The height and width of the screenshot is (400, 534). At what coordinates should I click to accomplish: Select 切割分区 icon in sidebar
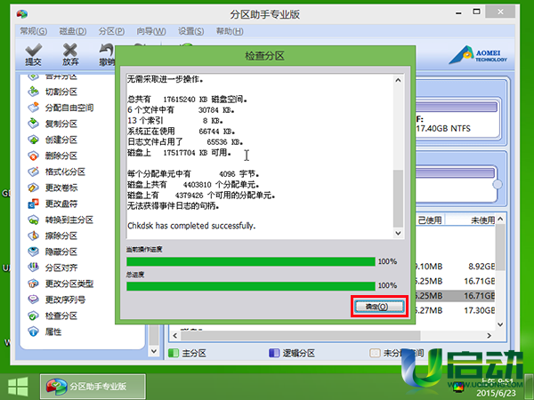coord(34,92)
